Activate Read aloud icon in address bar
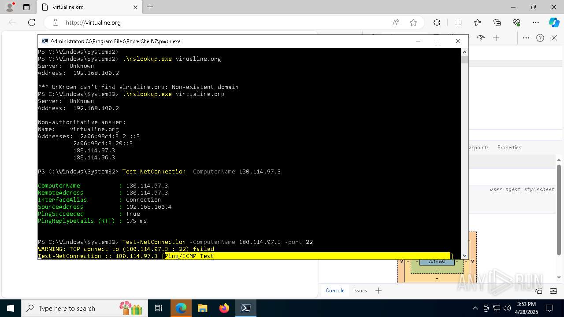The height and width of the screenshot is (317, 564). [396, 22]
